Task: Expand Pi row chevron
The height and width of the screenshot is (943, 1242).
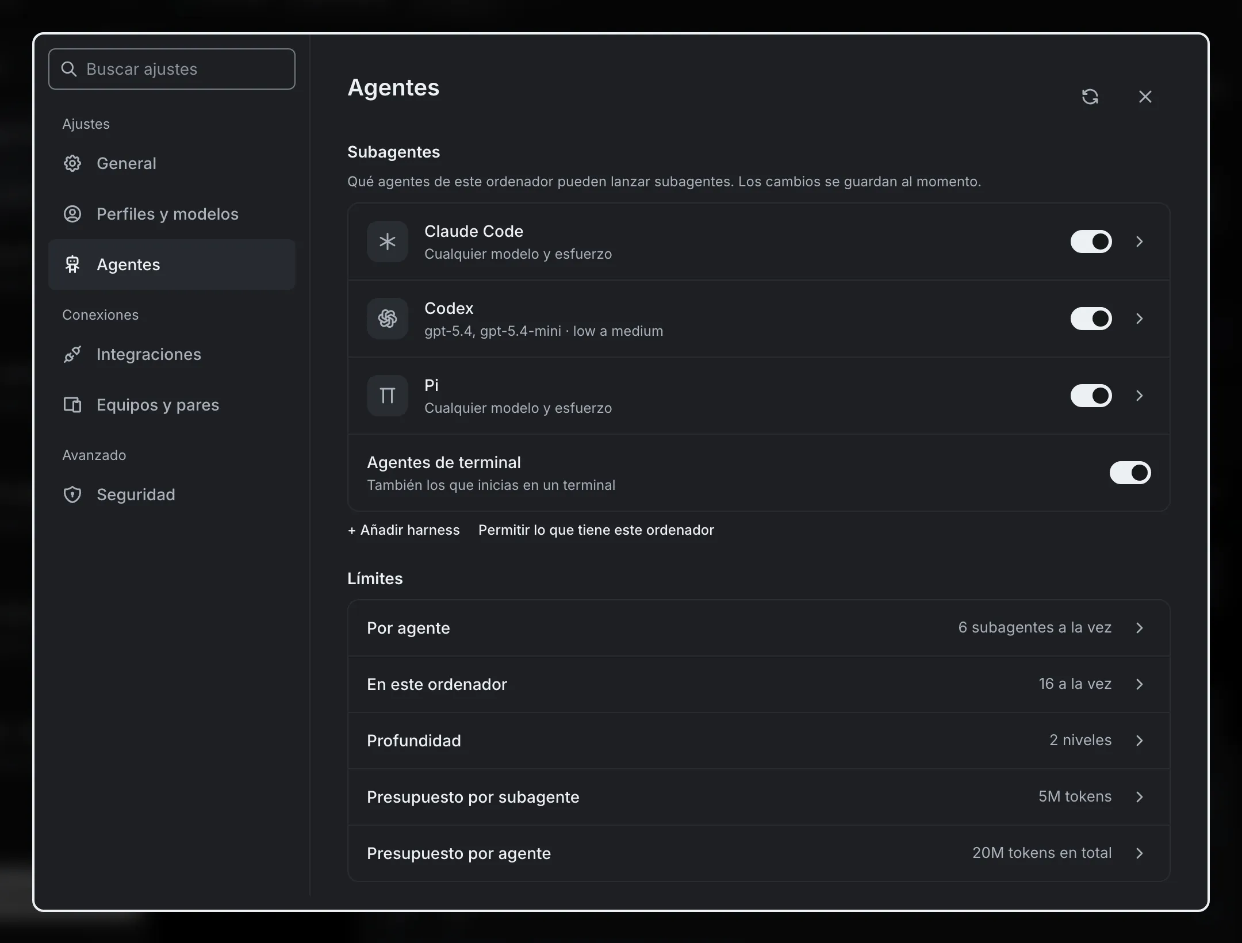Action: click(1139, 396)
